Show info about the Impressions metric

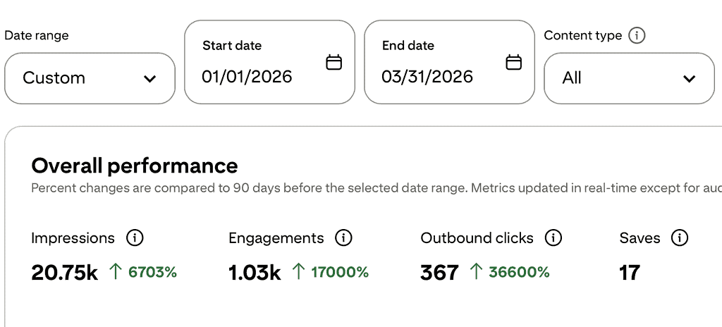coord(134,238)
